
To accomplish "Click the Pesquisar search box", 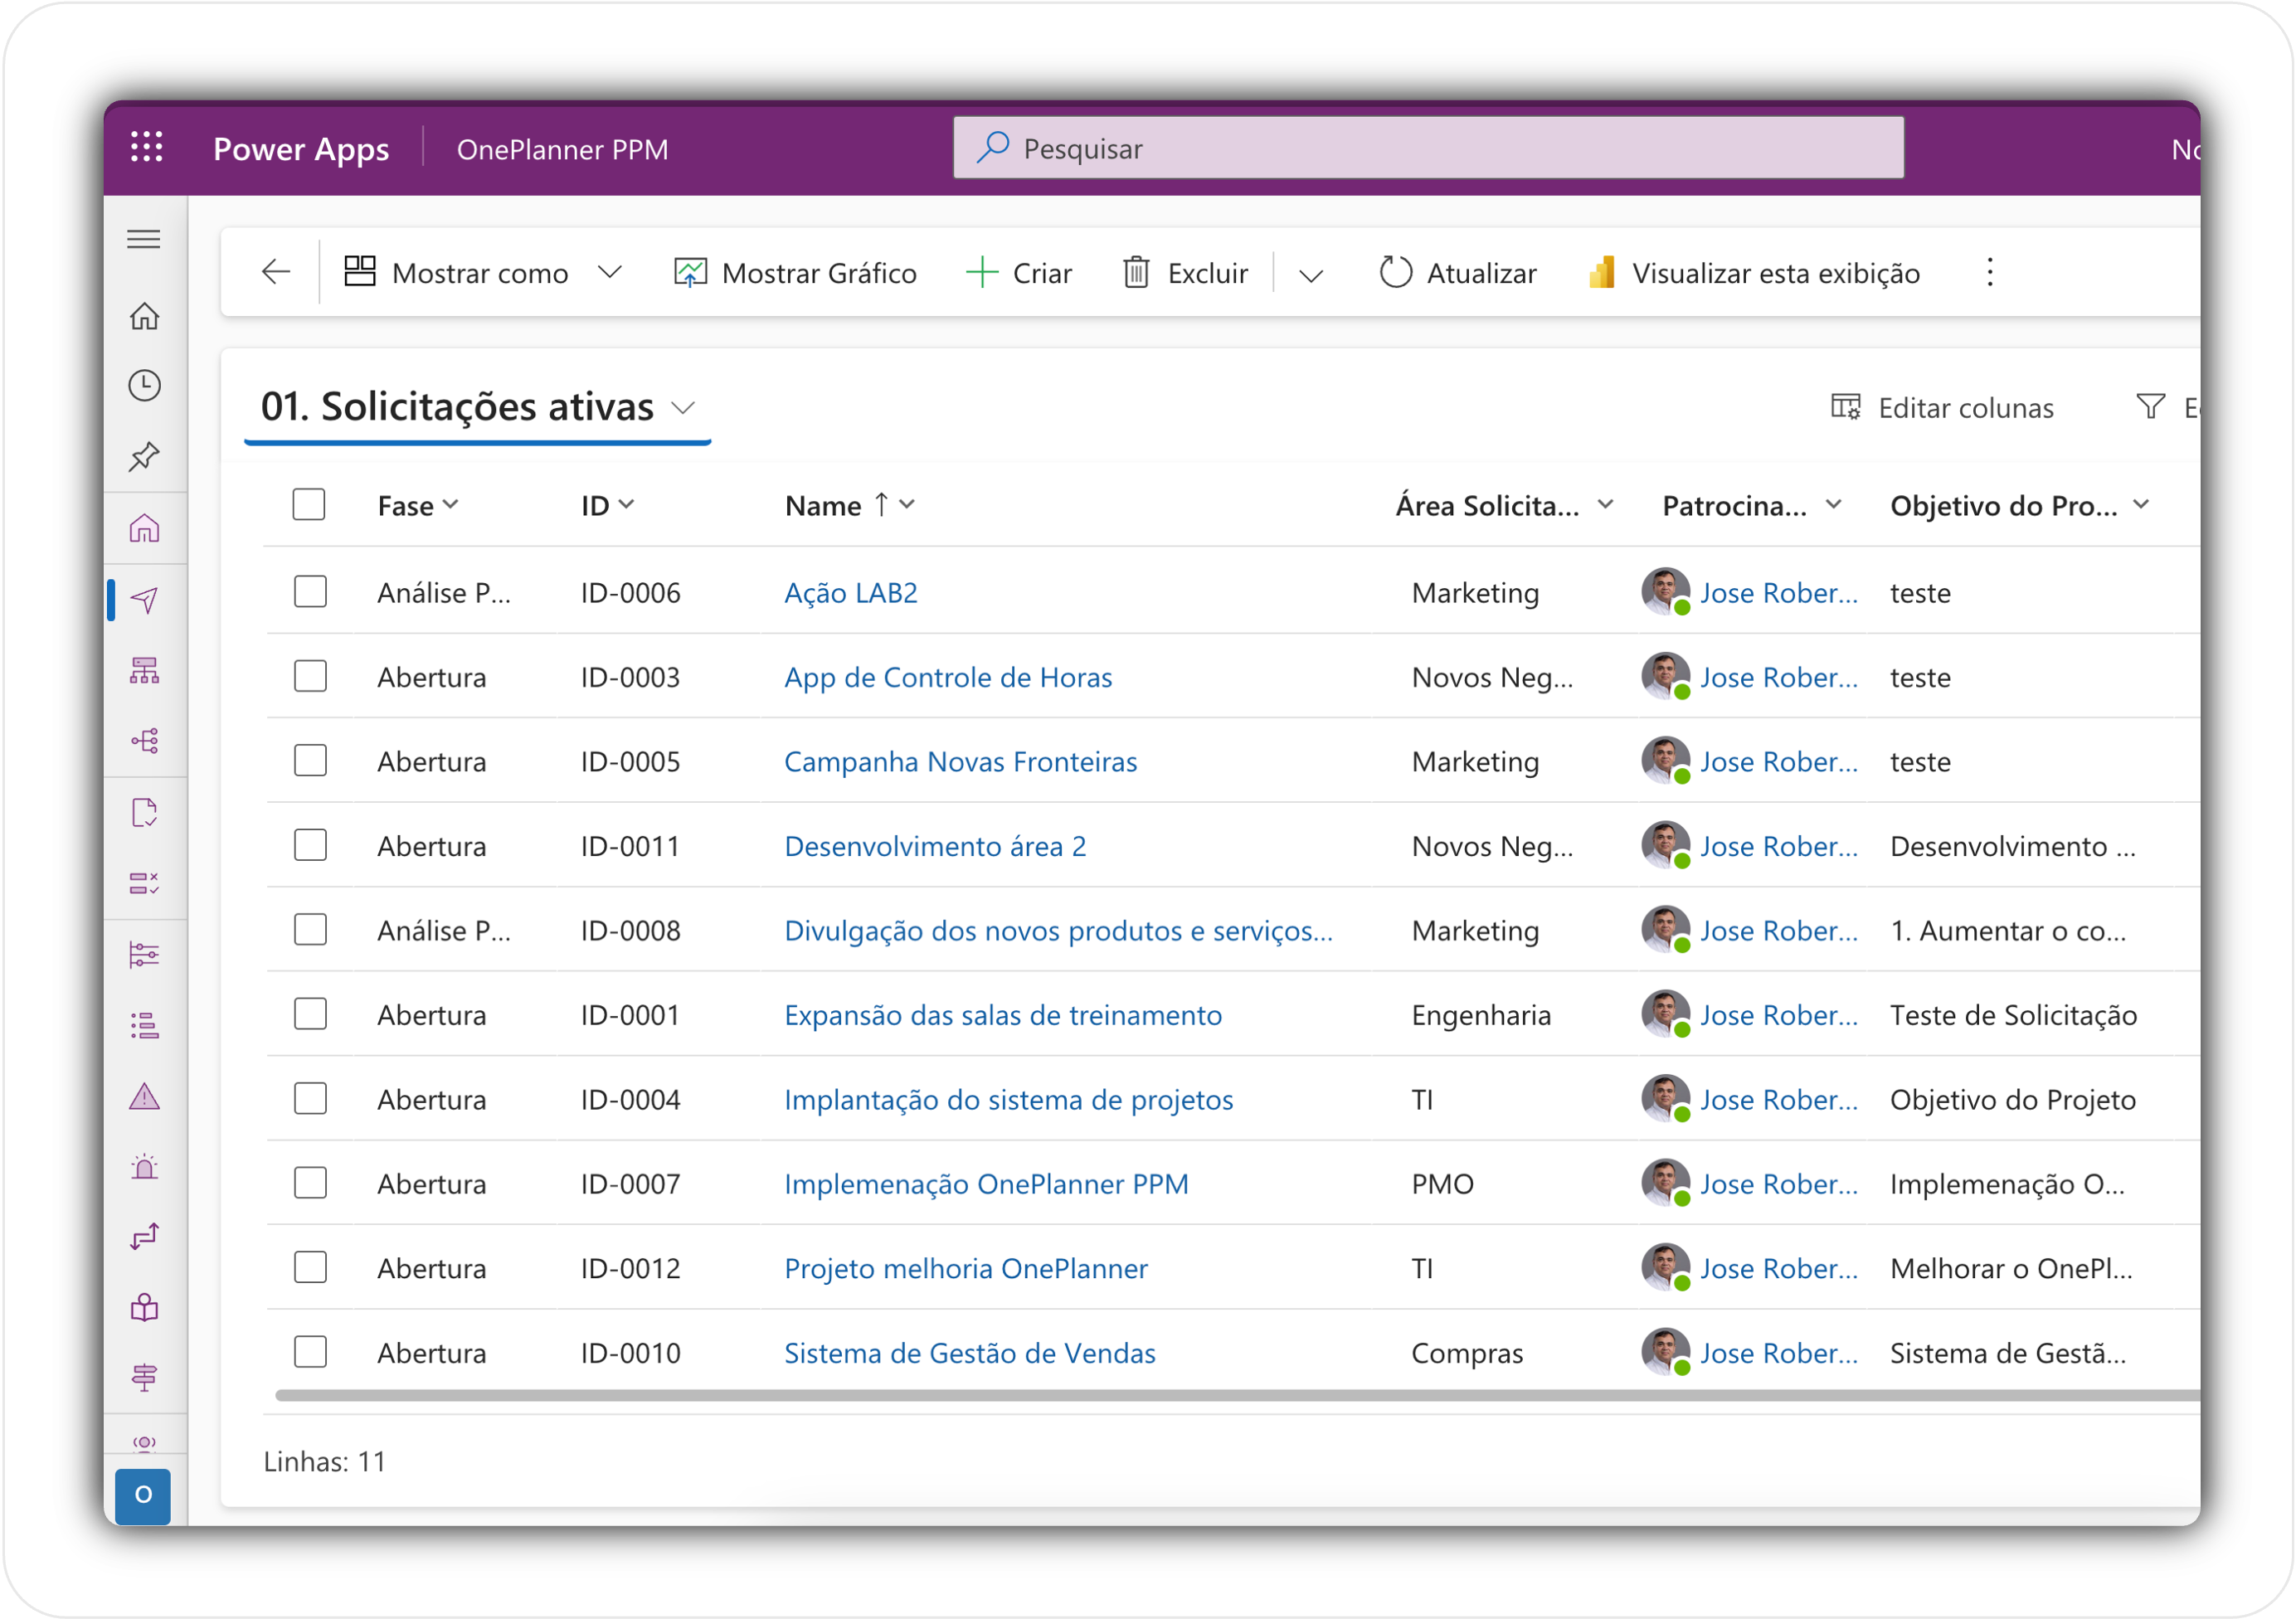I will (1428, 148).
